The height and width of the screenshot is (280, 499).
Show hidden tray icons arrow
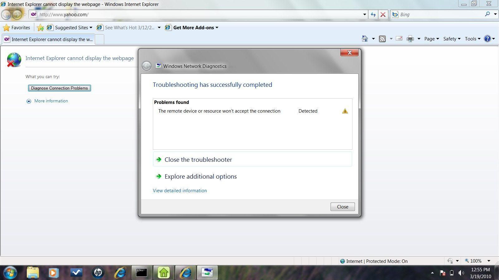click(x=432, y=273)
